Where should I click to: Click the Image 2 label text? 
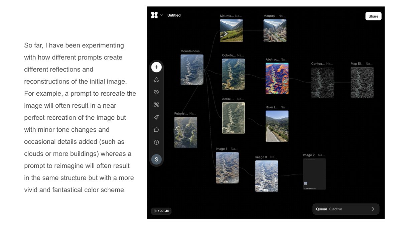[309, 155]
